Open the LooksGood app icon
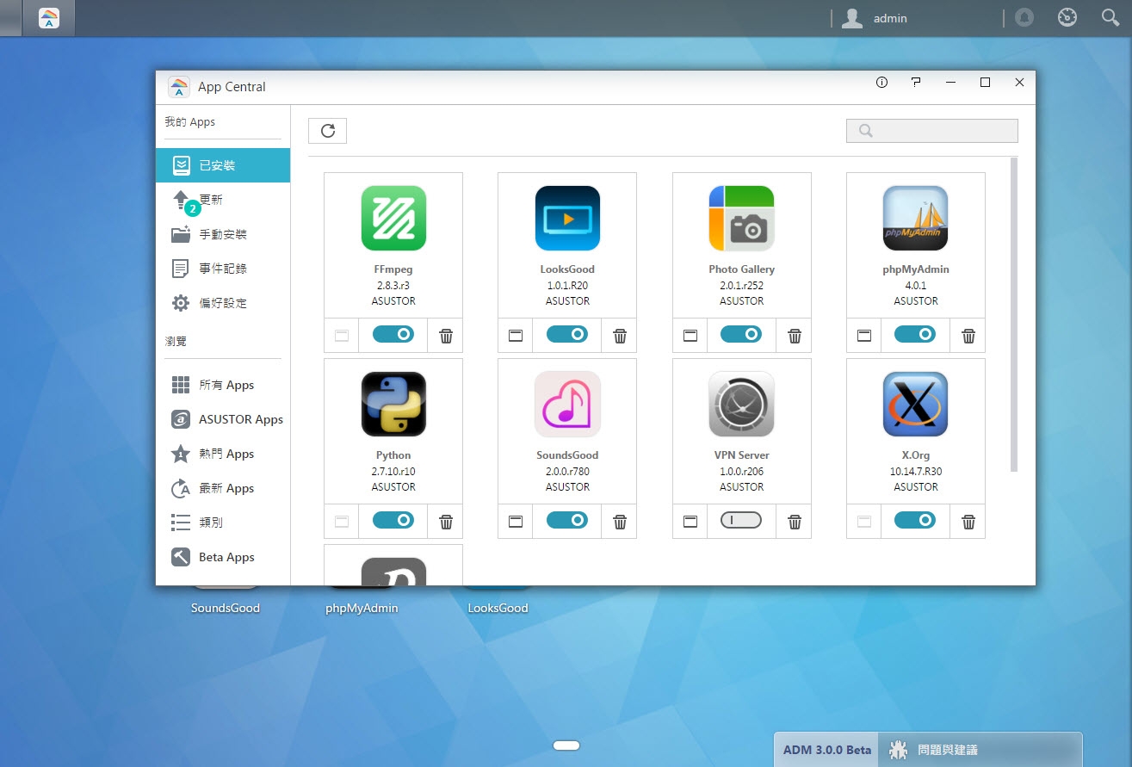 [x=567, y=219]
